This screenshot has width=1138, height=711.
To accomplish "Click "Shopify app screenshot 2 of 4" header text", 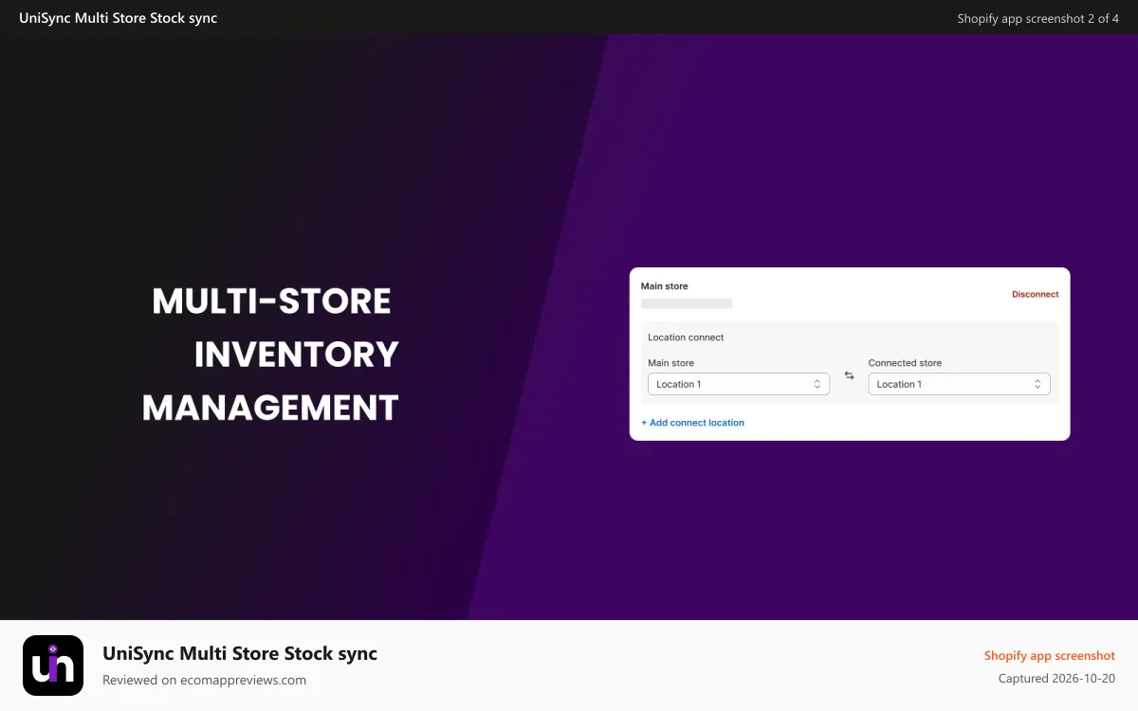I will (x=1038, y=18).
